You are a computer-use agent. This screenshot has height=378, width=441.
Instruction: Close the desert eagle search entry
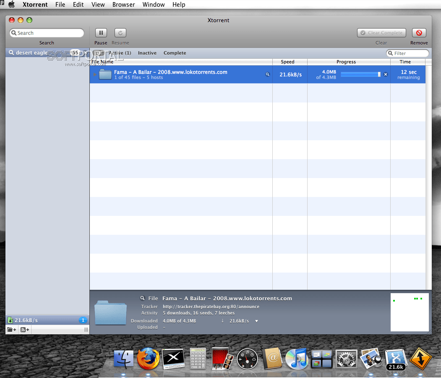click(85, 52)
